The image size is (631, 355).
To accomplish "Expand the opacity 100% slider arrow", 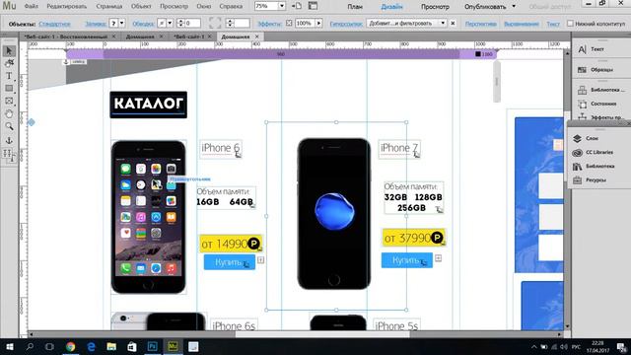I will [318, 24].
